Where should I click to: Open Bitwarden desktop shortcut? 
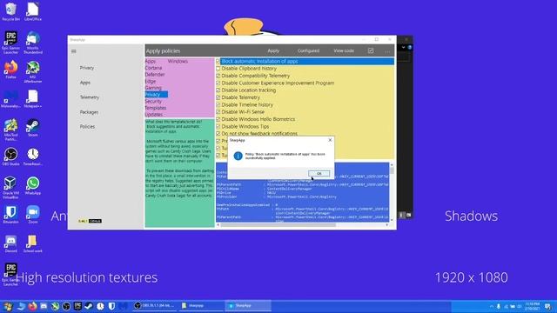pyautogui.click(x=10, y=215)
